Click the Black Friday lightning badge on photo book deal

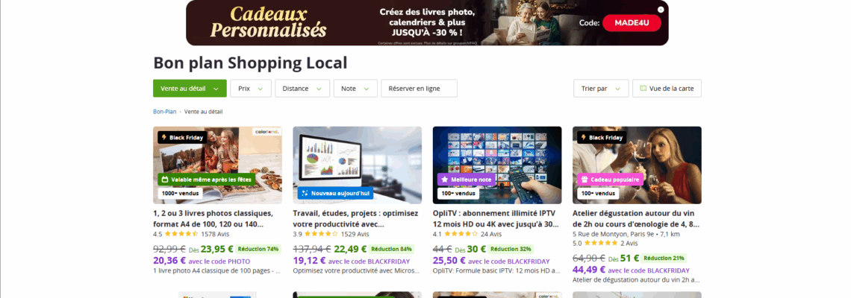click(x=182, y=138)
